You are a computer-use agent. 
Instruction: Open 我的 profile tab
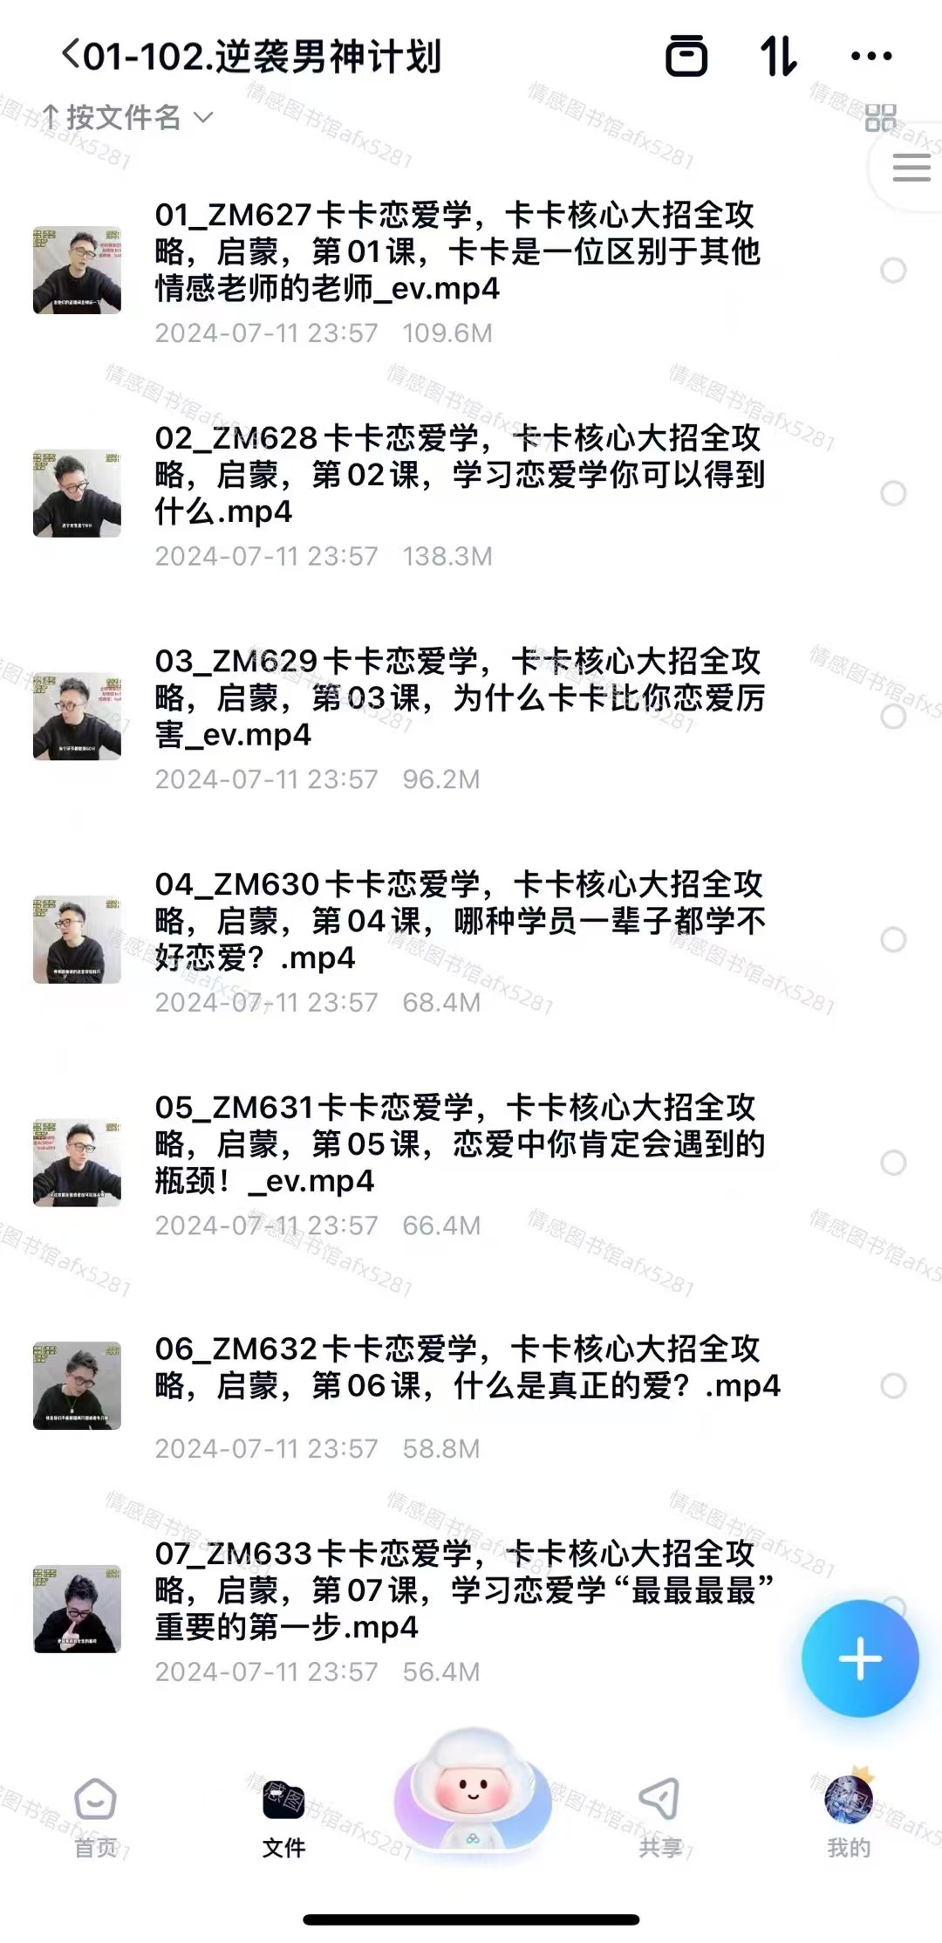pyautogui.click(x=849, y=1814)
